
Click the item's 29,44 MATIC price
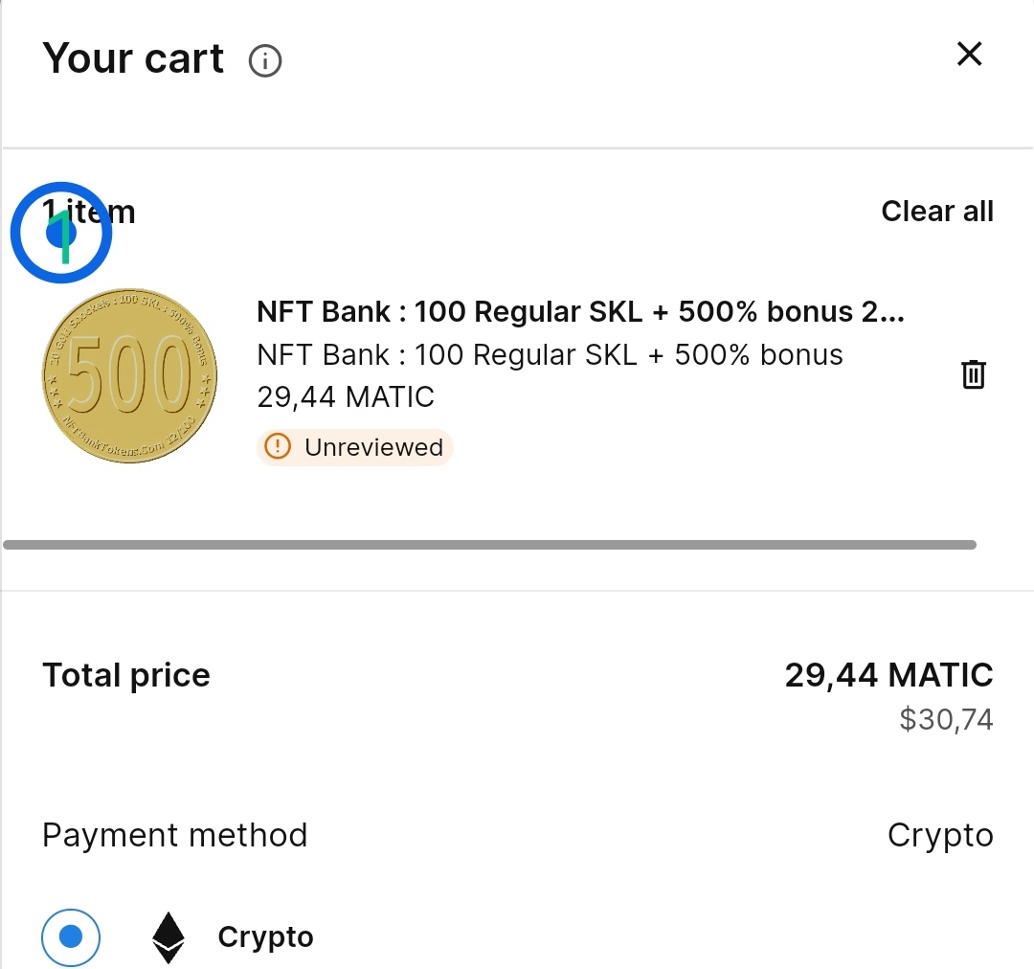346,396
